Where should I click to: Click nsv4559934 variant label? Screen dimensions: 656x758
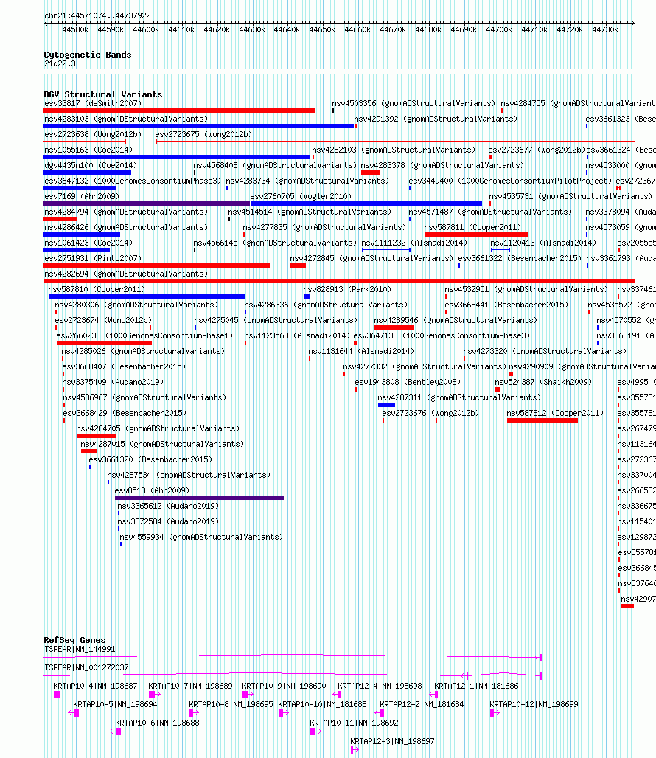(201, 537)
